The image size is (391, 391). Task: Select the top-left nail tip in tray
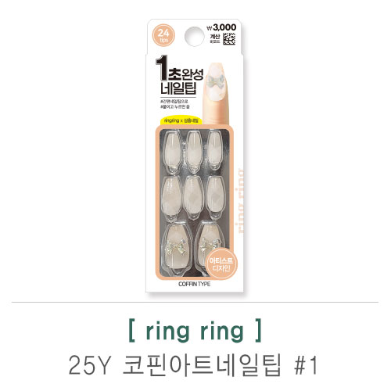tap(172, 152)
